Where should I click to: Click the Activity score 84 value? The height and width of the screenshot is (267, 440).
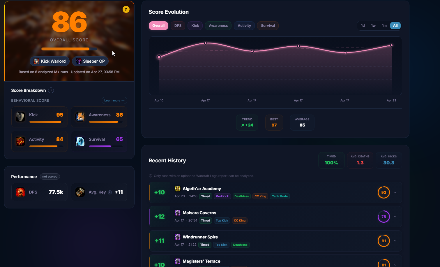(60, 139)
